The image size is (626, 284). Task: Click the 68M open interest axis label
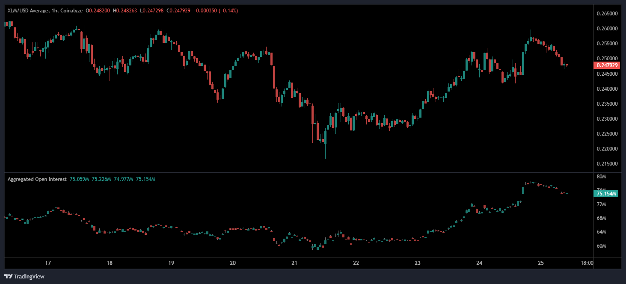click(x=601, y=218)
